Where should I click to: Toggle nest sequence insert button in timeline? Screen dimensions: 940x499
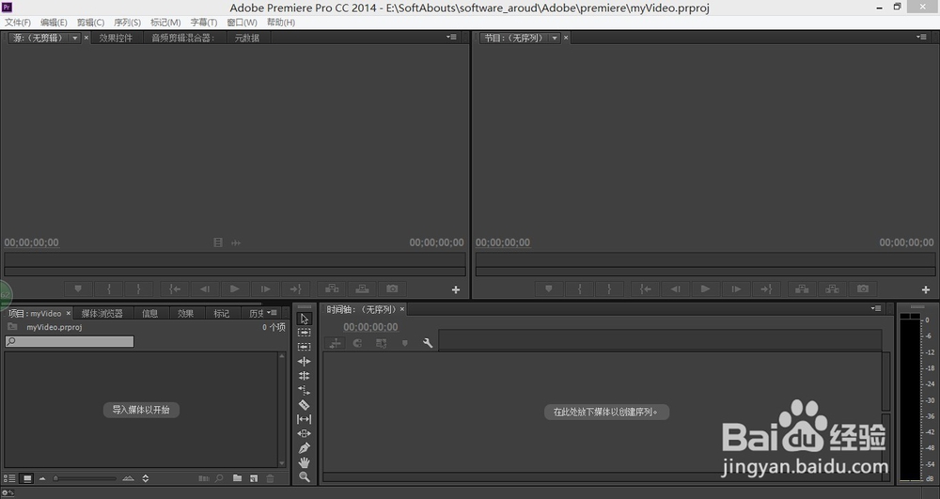(336, 343)
